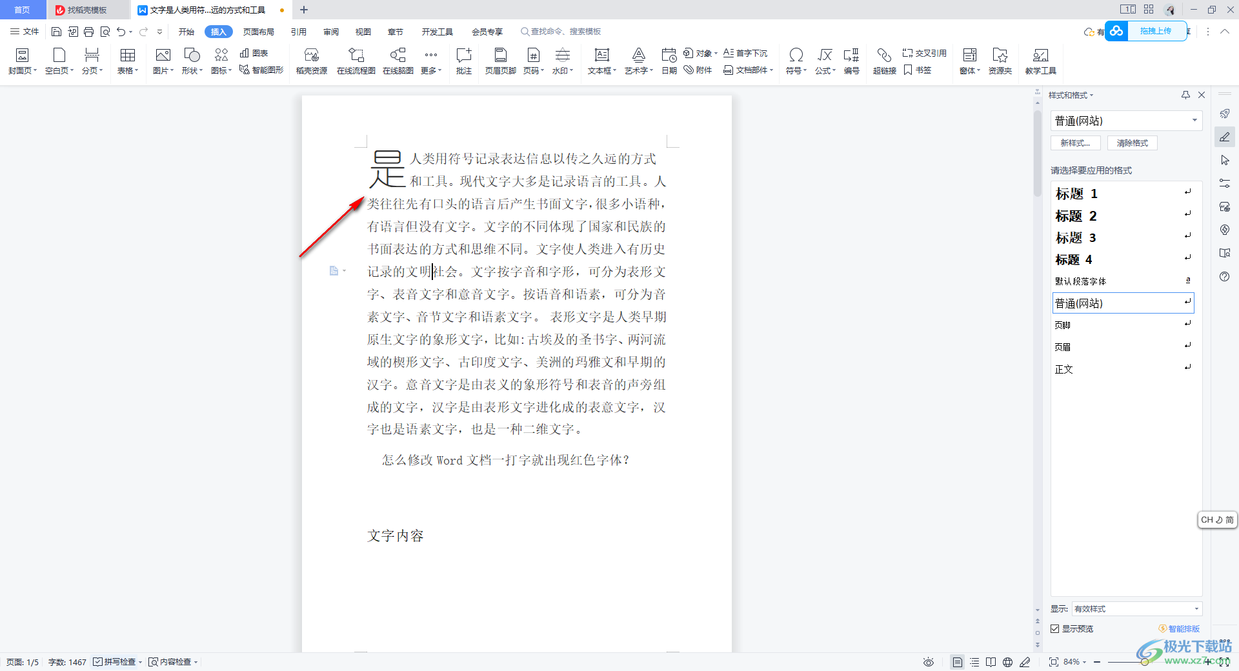Viewport: 1239px width, 671px height.
Task: Open the shapes (形状) tool
Action: pos(192,61)
